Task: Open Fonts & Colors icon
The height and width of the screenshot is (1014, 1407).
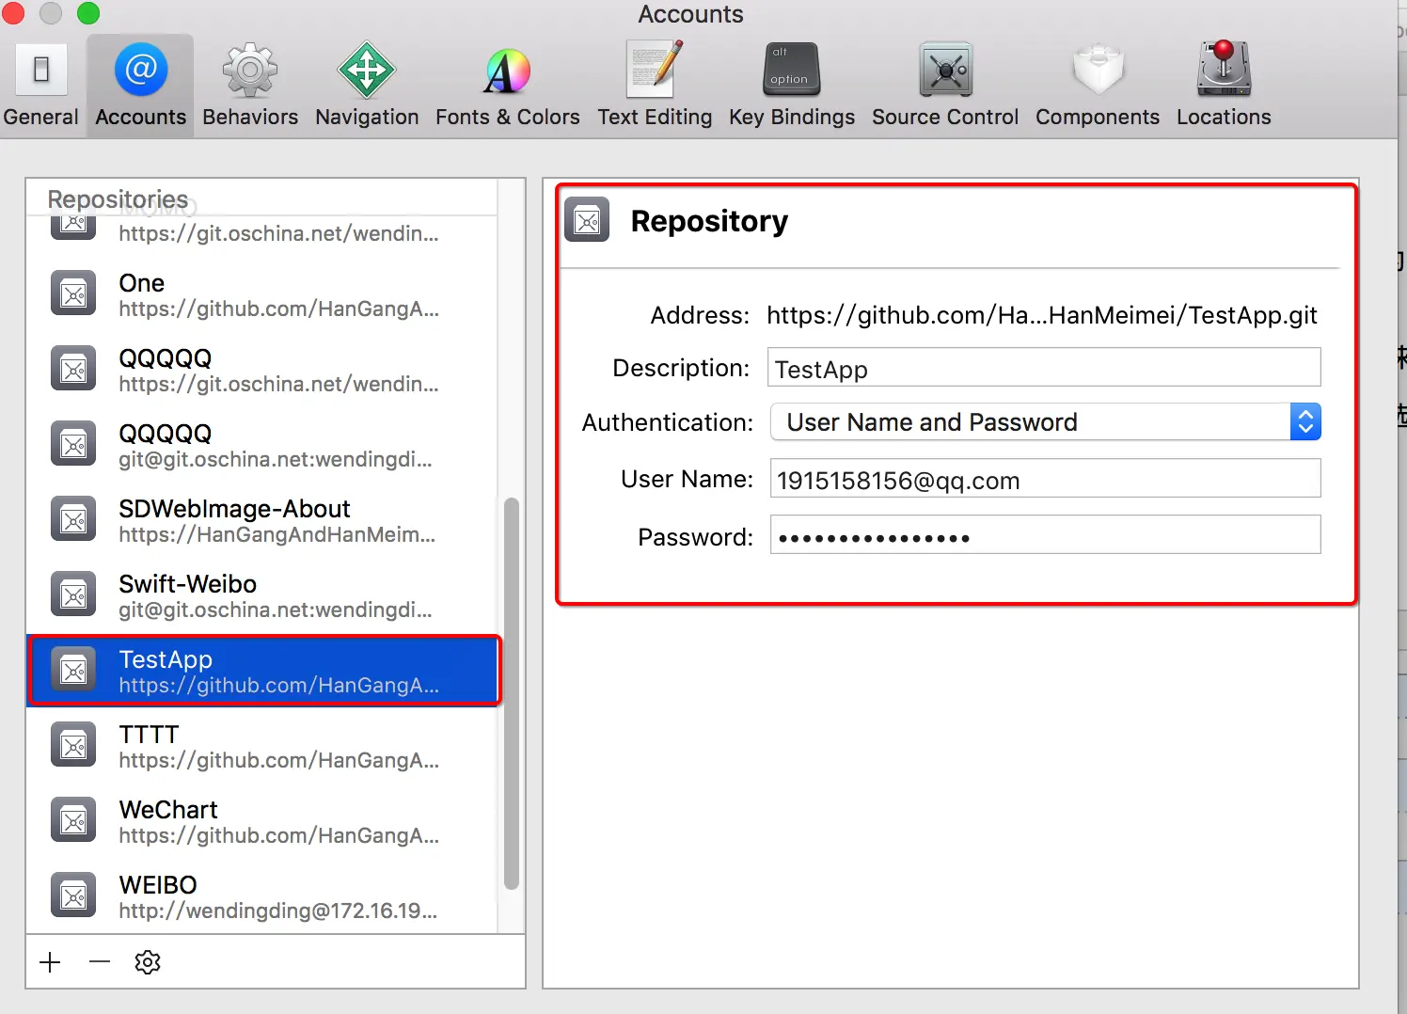Action: [508, 71]
